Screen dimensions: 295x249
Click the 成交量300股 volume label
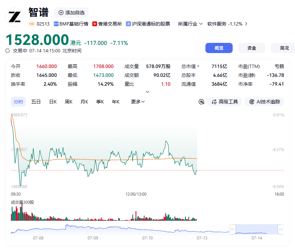coord(22,202)
